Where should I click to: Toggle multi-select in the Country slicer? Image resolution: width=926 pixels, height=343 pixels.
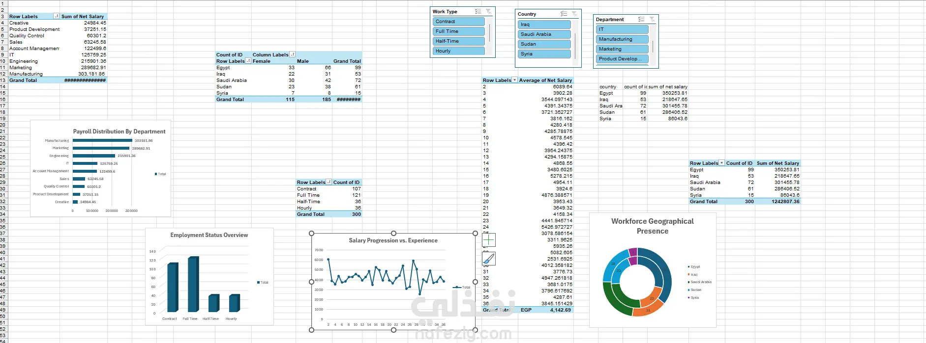(x=564, y=14)
